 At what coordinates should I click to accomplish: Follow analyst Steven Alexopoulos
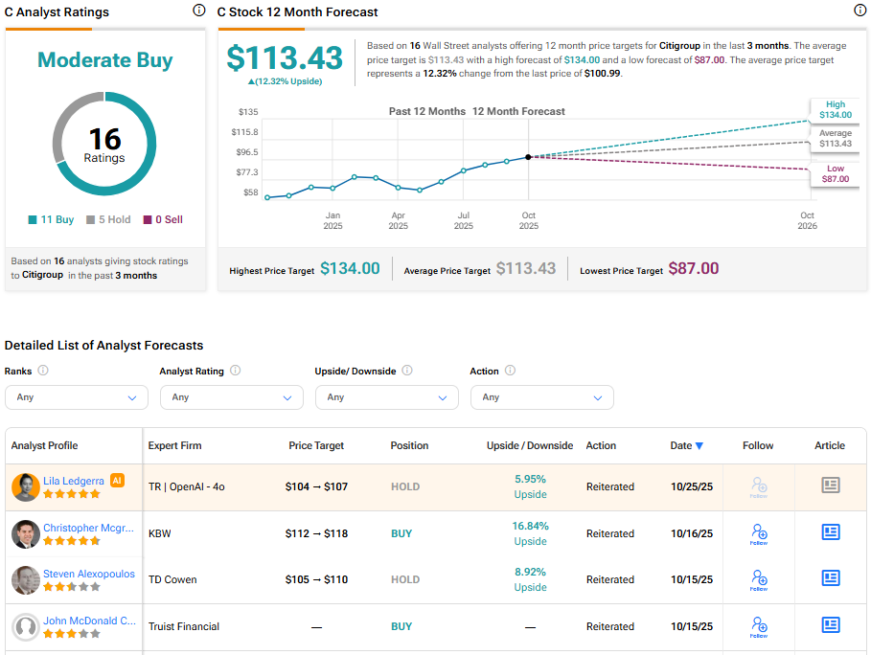tap(759, 579)
